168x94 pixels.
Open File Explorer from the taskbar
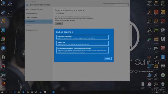(x=19, y=92)
